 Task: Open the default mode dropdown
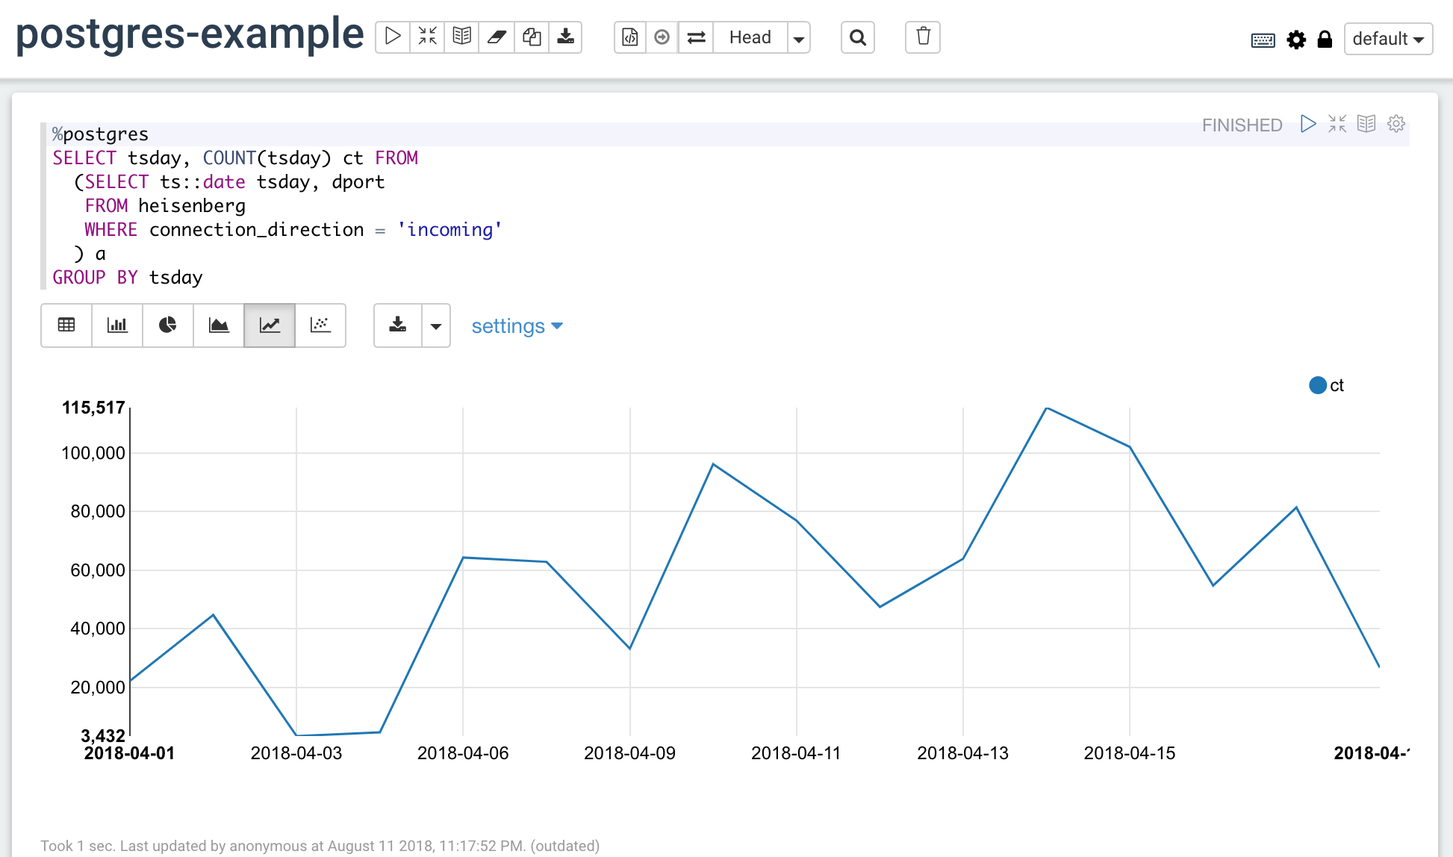point(1388,39)
